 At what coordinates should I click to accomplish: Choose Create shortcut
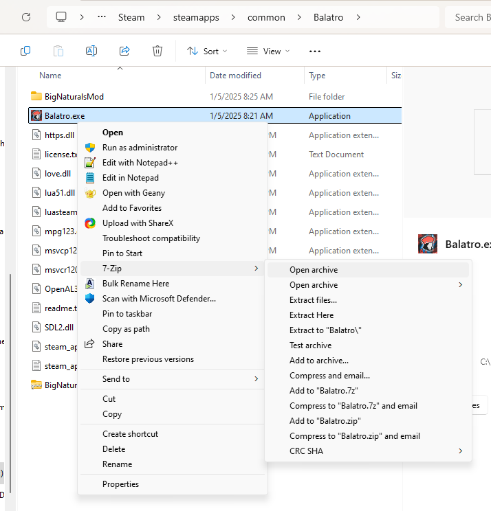[x=172, y=434]
